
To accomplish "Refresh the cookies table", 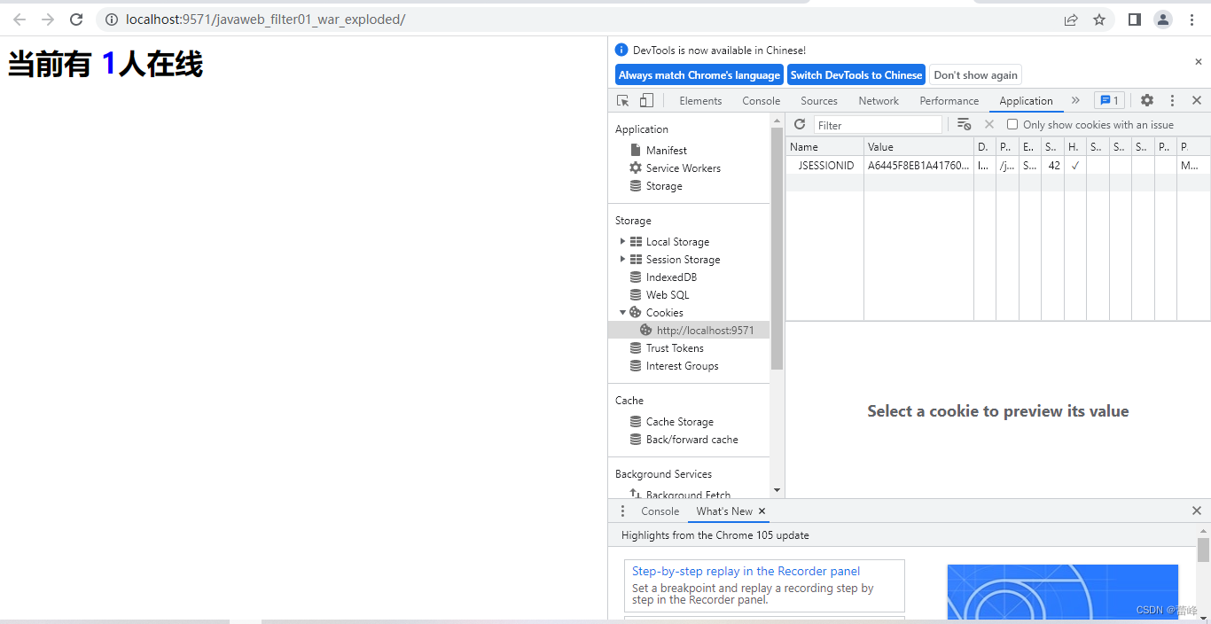I will coord(800,124).
